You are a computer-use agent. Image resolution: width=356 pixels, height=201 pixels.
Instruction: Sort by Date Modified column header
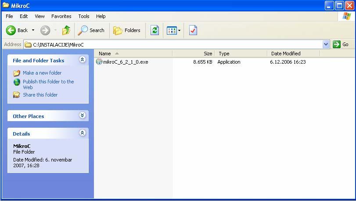point(294,54)
